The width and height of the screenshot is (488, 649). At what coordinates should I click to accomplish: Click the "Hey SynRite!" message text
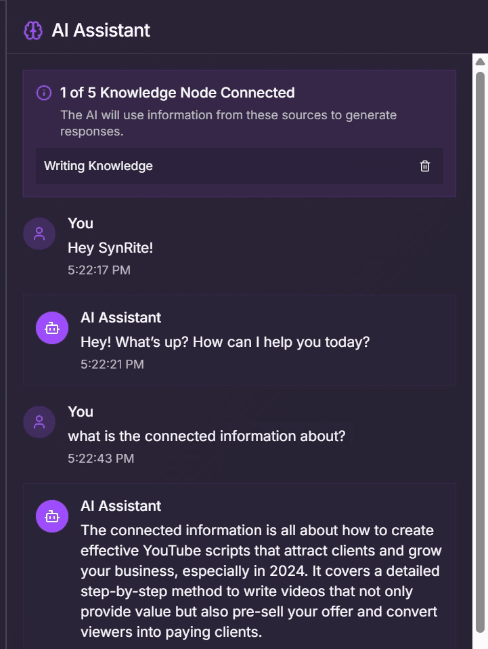tap(110, 248)
